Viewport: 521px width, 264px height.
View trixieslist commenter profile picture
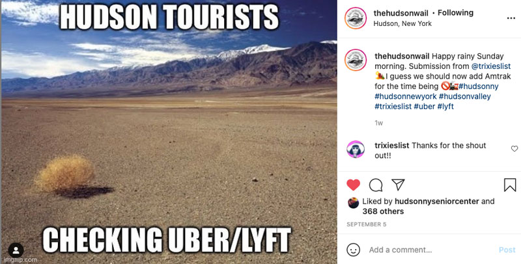coord(356,150)
